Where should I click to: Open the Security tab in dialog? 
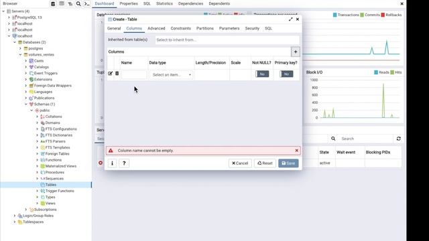[252, 28]
